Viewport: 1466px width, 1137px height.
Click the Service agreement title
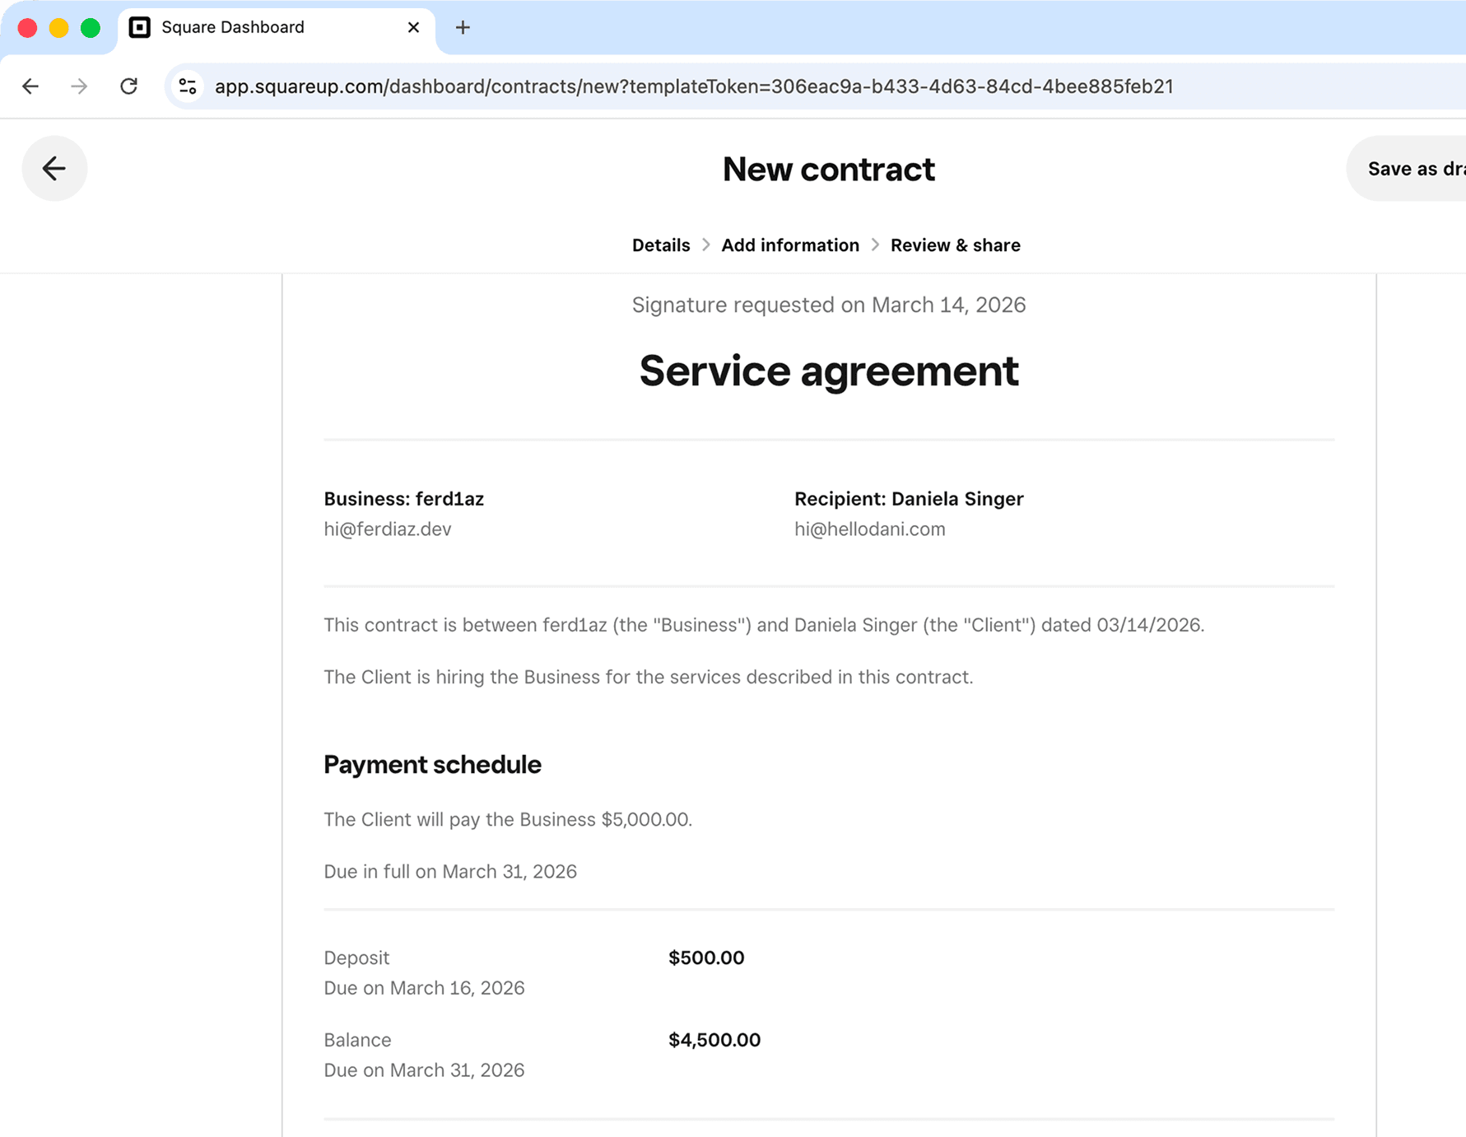point(828,371)
